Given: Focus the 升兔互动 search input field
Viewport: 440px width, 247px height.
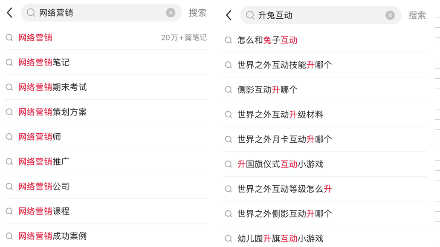Looking at the screenshot, I should 321,15.
